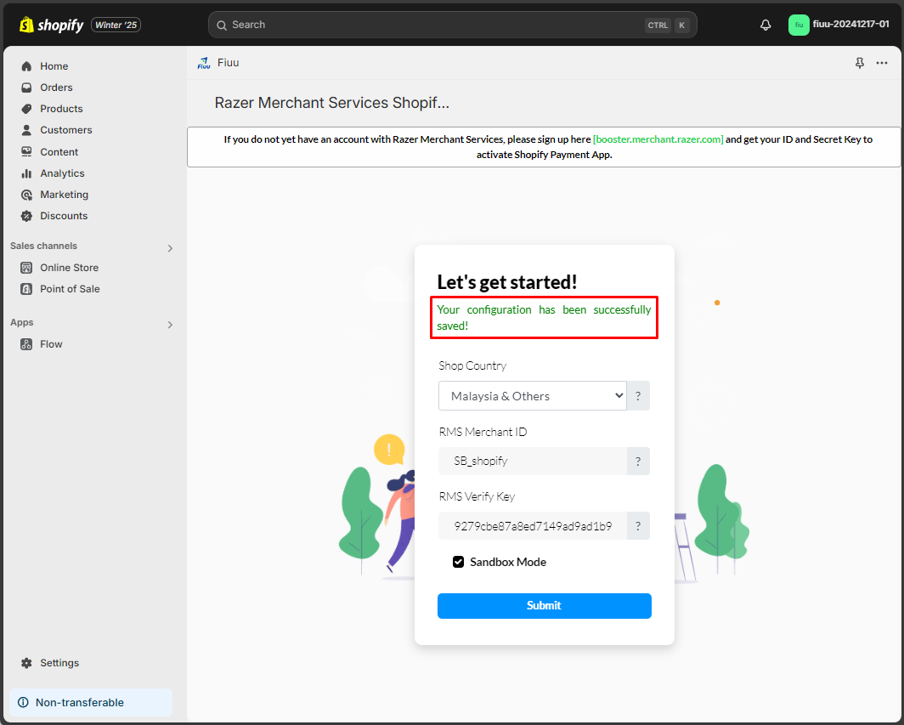This screenshot has width=904, height=725.
Task: Click the Customers person icon
Action: click(26, 130)
